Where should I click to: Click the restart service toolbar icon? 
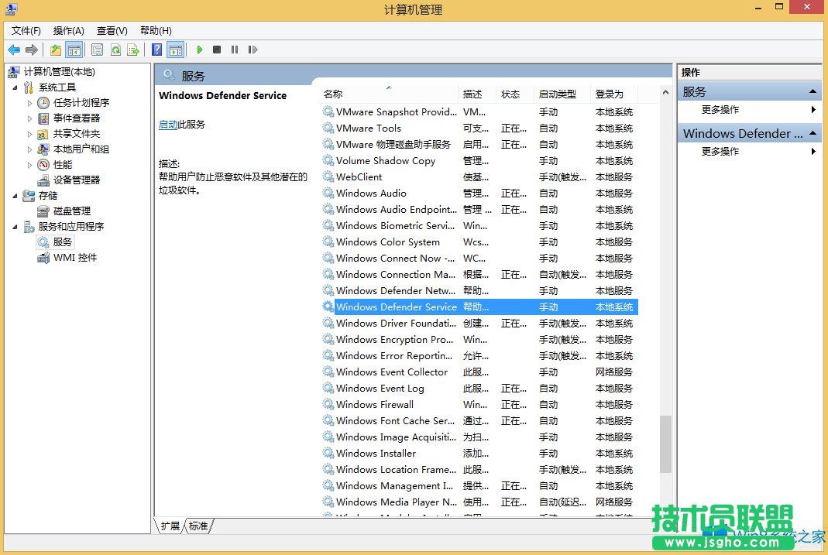coord(252,50)
